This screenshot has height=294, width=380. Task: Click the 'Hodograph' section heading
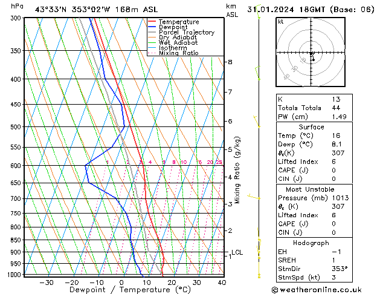coord(311,243)
